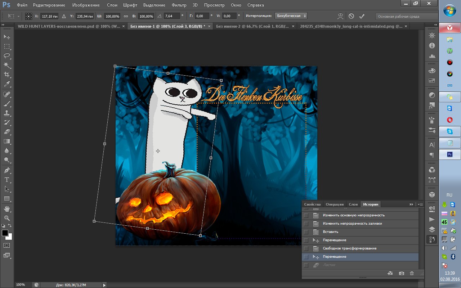Select the Eraser tool in the toolbox
The width and height of the screenshot is (461, 288).
(7, 132)
